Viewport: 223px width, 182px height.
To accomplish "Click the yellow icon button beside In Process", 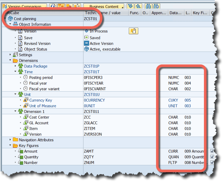I will pos(133,31).
